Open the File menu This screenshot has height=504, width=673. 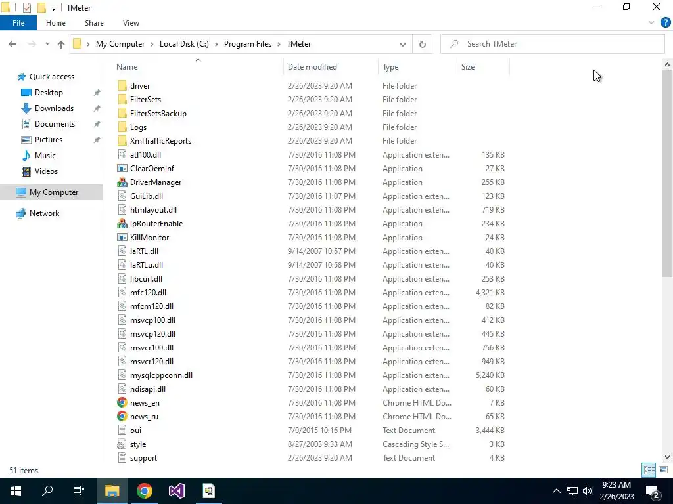[x=18, y=23]
